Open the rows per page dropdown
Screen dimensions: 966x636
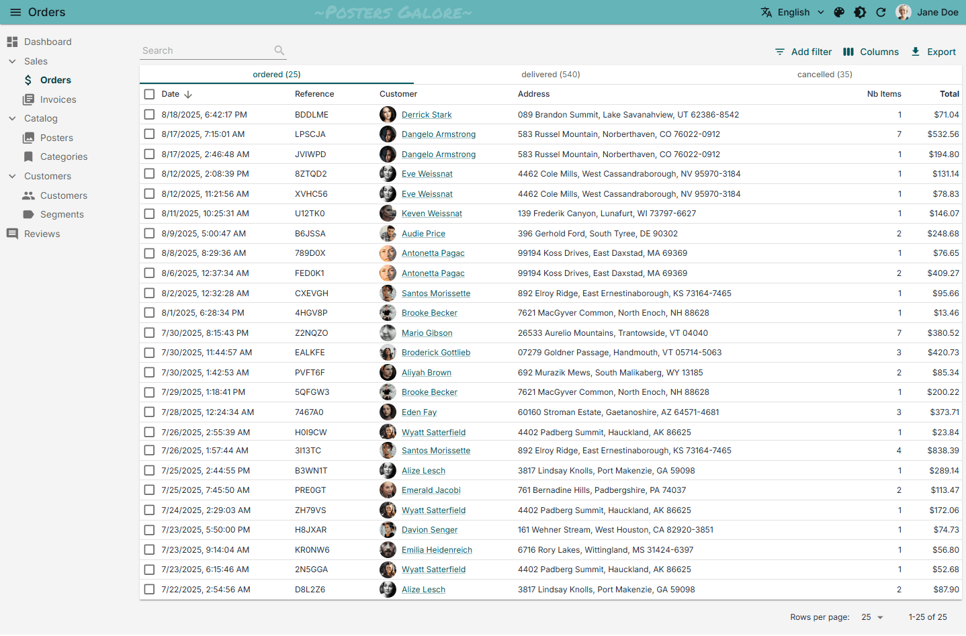click(x=872, y=617)
